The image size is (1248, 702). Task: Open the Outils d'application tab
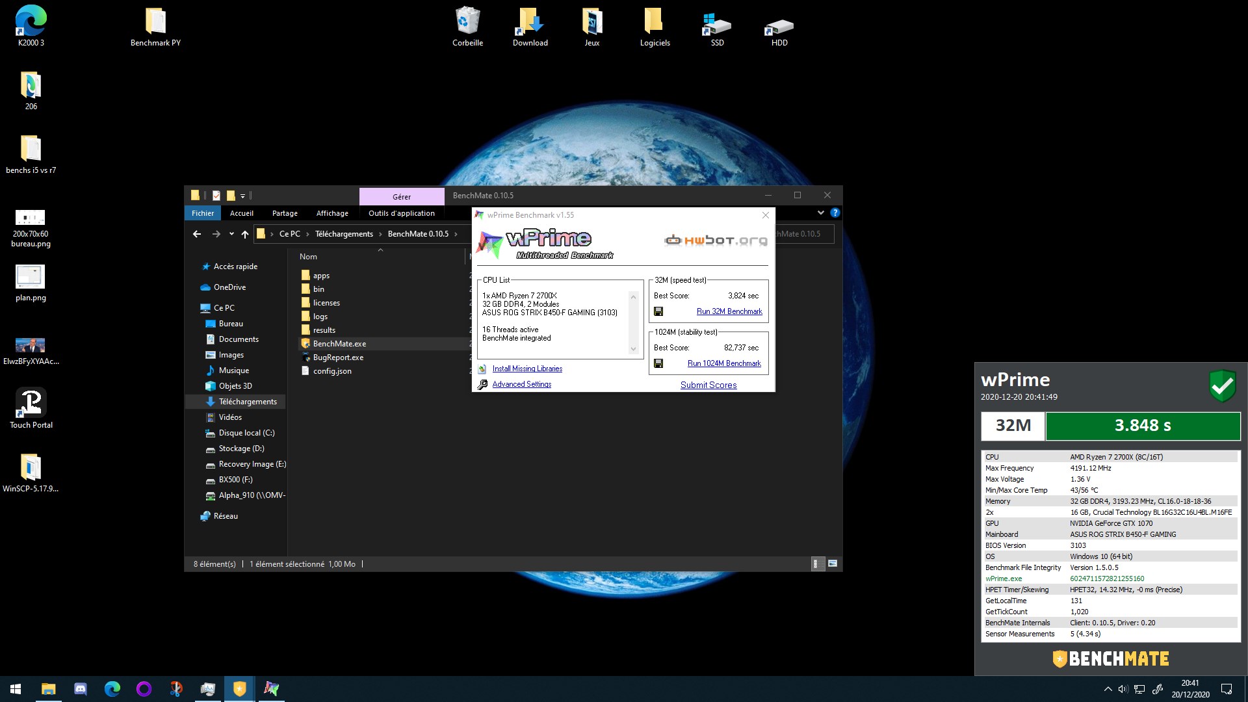(402, 213)
